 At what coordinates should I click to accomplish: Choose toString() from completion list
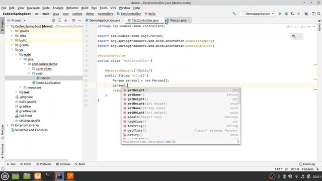[181, 126]
